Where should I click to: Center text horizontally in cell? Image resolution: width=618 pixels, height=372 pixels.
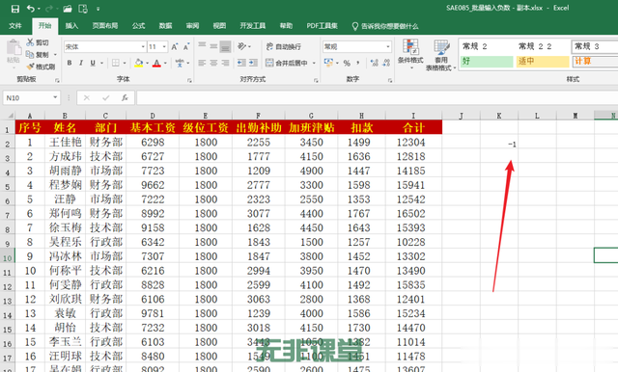click(213, 63)
